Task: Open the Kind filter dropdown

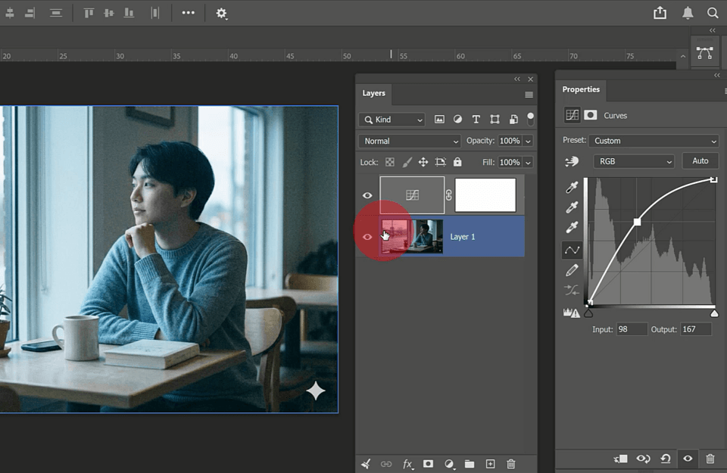Action: coord(392,120)
